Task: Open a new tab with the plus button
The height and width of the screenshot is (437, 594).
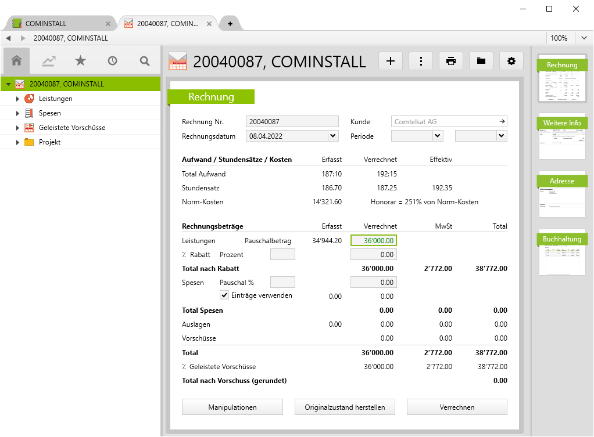Action: tap(229, 24)
